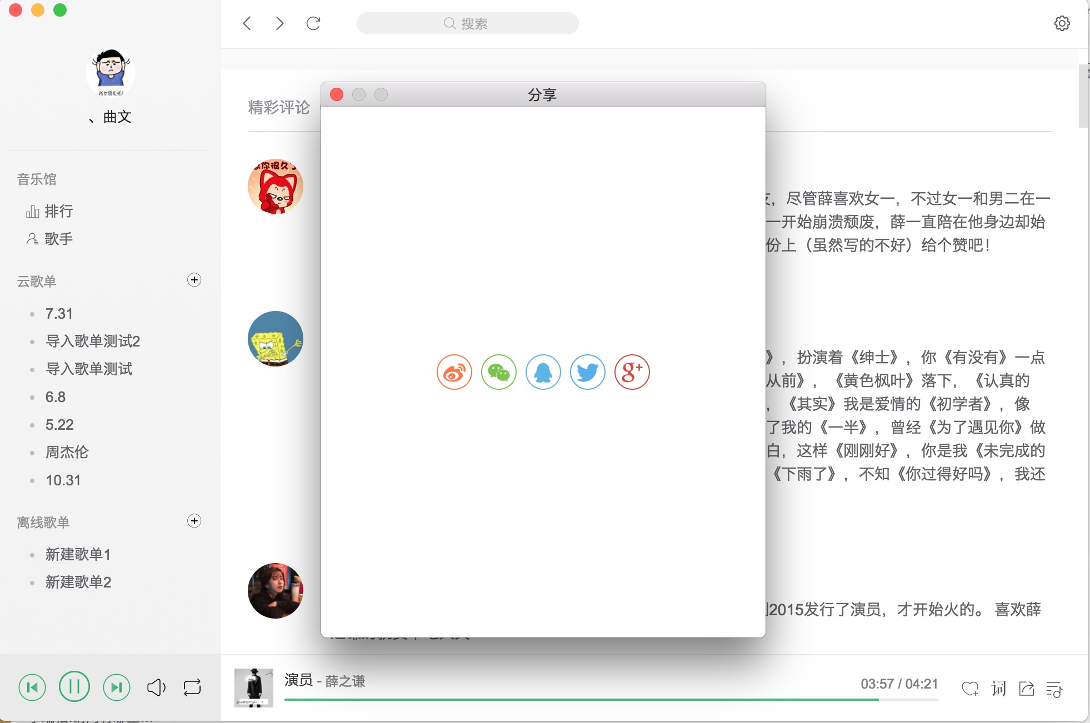The height and width of the screenshot is (723, 1090).
Task: Open the playlist queue icon
Action: pyautogui.click(x=1054, y=689)
